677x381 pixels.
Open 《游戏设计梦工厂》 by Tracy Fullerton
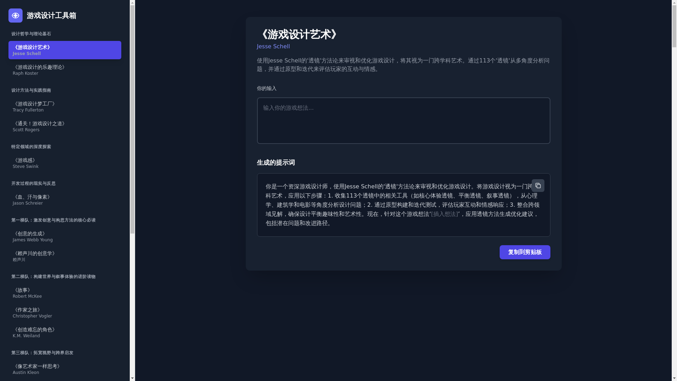pos(65,107)
